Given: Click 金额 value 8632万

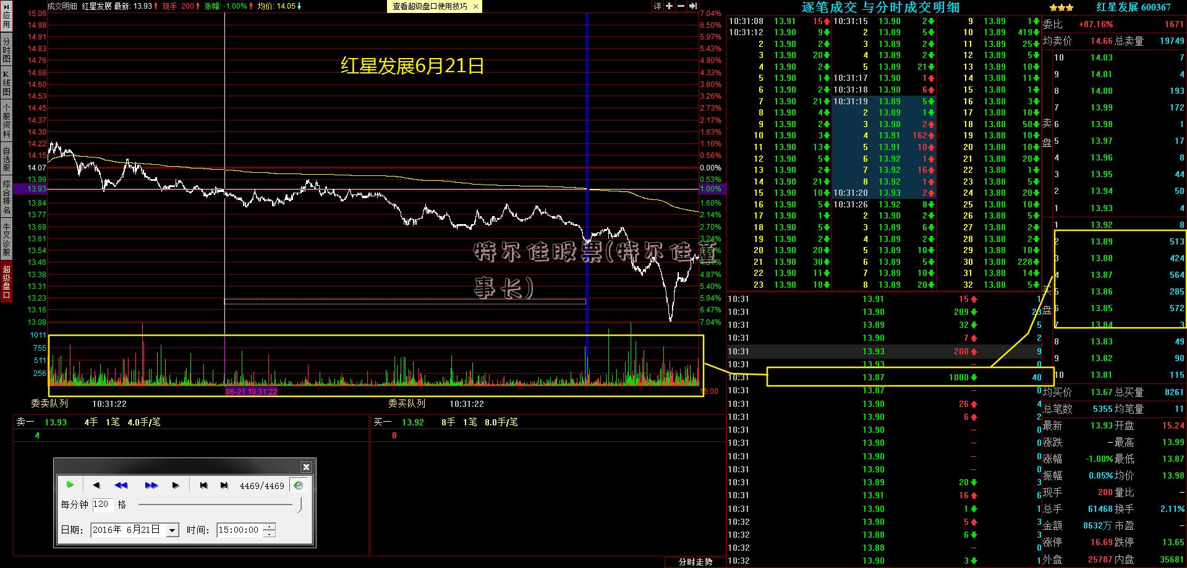Looking at the screenshot, I should (1097, 525).
